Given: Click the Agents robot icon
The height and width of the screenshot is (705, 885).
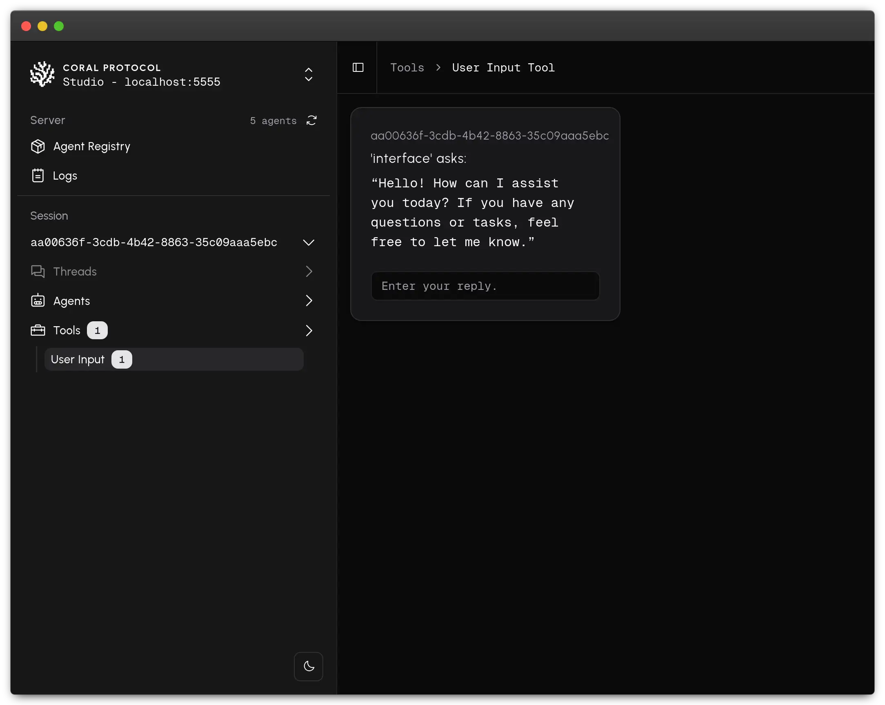Looking at the screenshot, I should pos(38,301).
